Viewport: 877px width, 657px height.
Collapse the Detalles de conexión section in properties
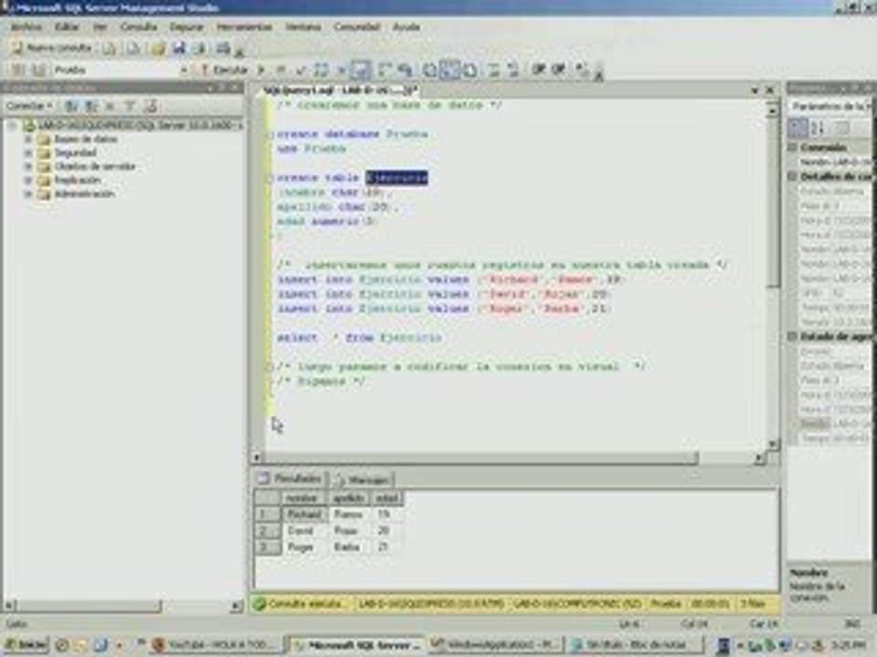point(792,176)
